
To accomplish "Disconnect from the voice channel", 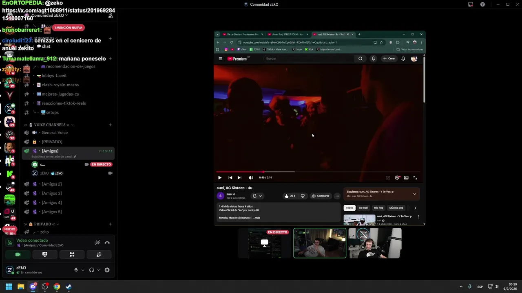I will 107,243.
